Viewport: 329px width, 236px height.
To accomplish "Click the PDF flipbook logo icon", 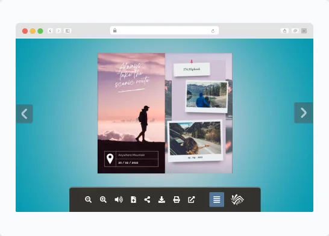I will (237, 199).
